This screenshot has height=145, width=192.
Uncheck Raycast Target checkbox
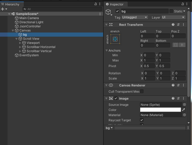[142, 120]
